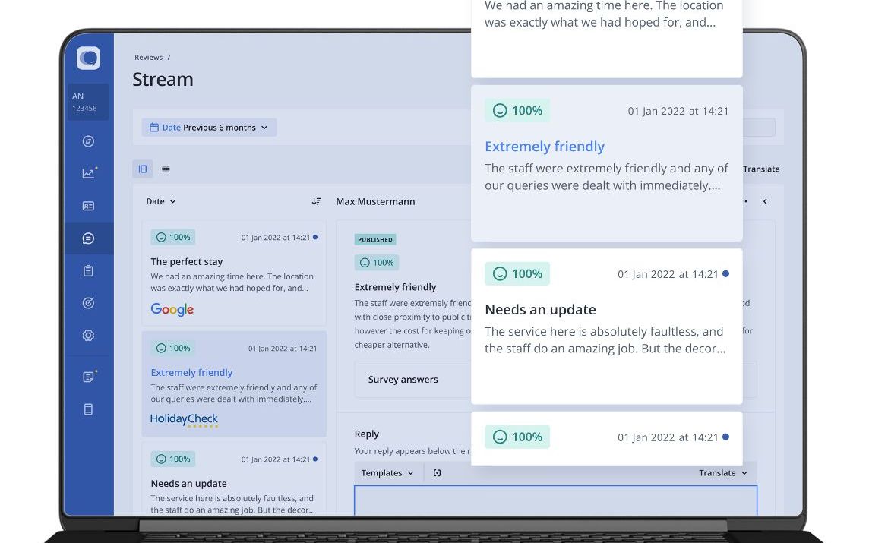The width and height of the screenshot is (869, 543).
Task: Open the settings gear icon in sidebar
Action: (88, 335)
